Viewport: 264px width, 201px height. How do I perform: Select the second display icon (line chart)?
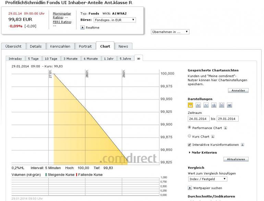coord(198,105)
